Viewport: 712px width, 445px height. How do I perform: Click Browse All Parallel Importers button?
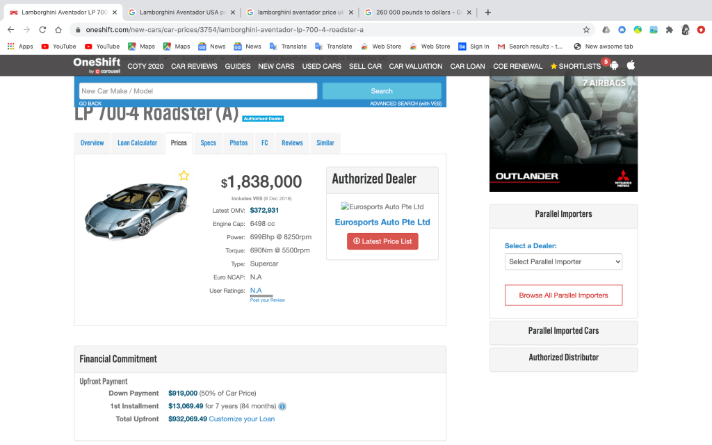(563, 296)
